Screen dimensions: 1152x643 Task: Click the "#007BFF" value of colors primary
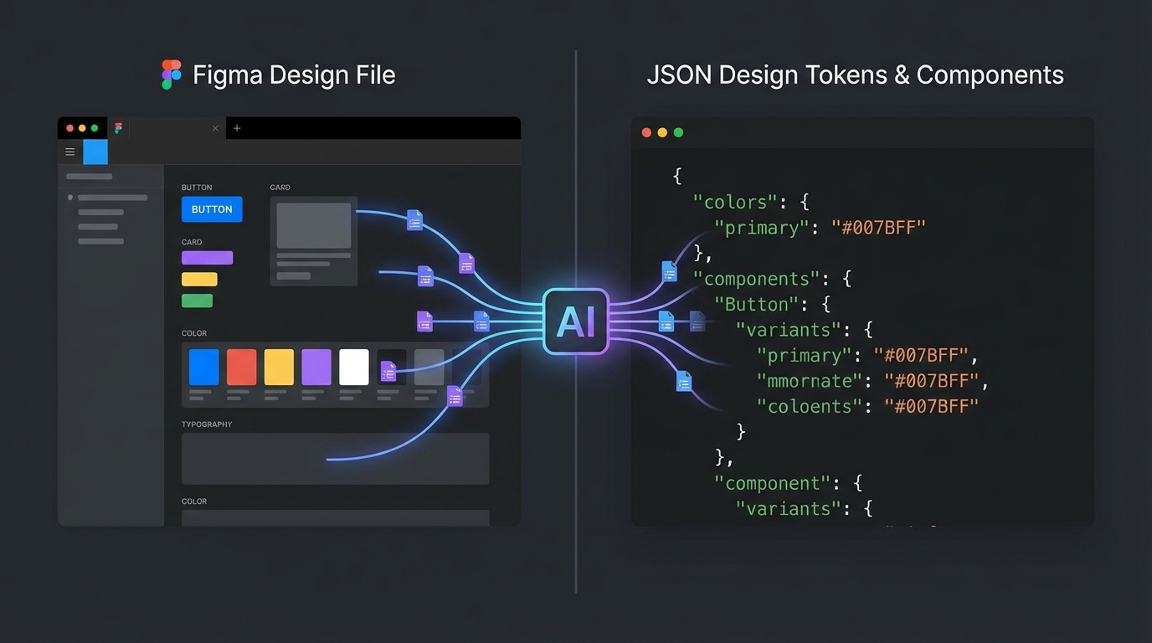pos(878,228)
